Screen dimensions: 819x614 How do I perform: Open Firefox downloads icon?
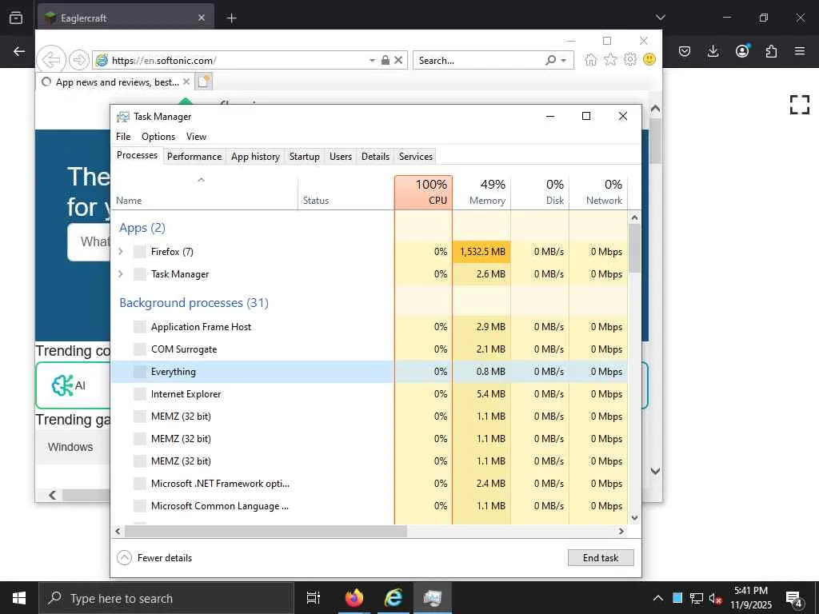click(x=713, y=51)
